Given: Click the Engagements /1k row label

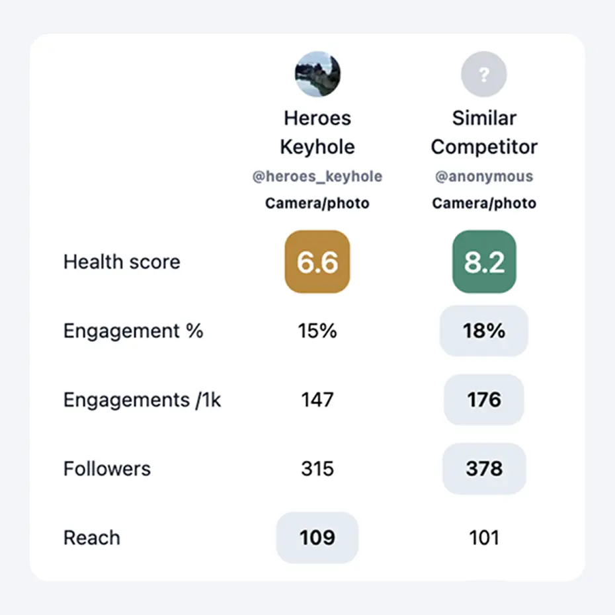Looking at the screenshot, I should (x=142, y=400).
